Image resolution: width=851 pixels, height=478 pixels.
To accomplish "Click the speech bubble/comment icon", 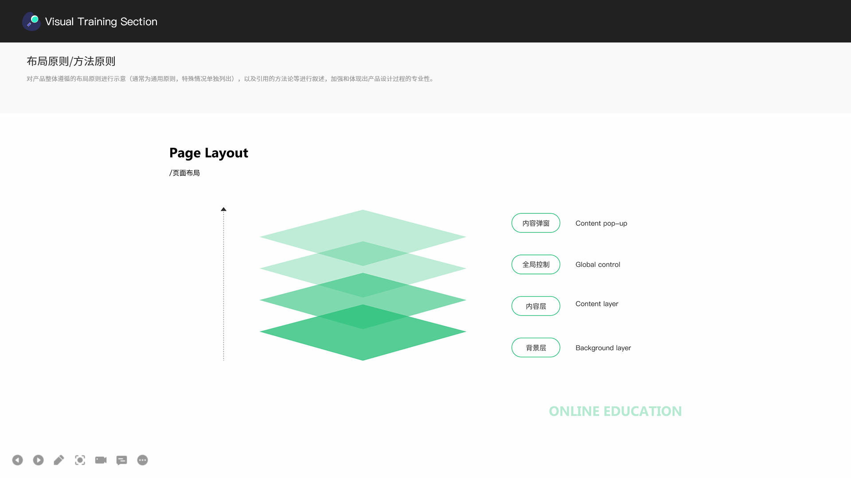I will click(x=121, y=460).
